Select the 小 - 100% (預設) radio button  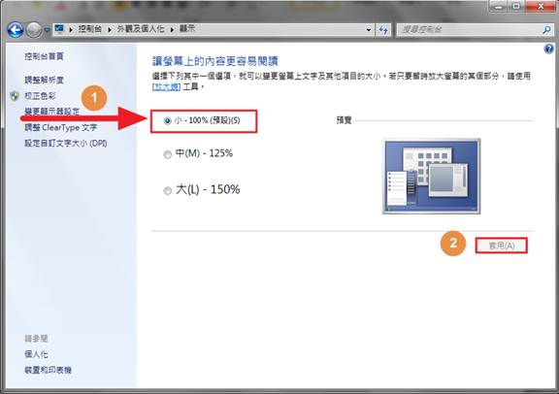tap(167, 121)
